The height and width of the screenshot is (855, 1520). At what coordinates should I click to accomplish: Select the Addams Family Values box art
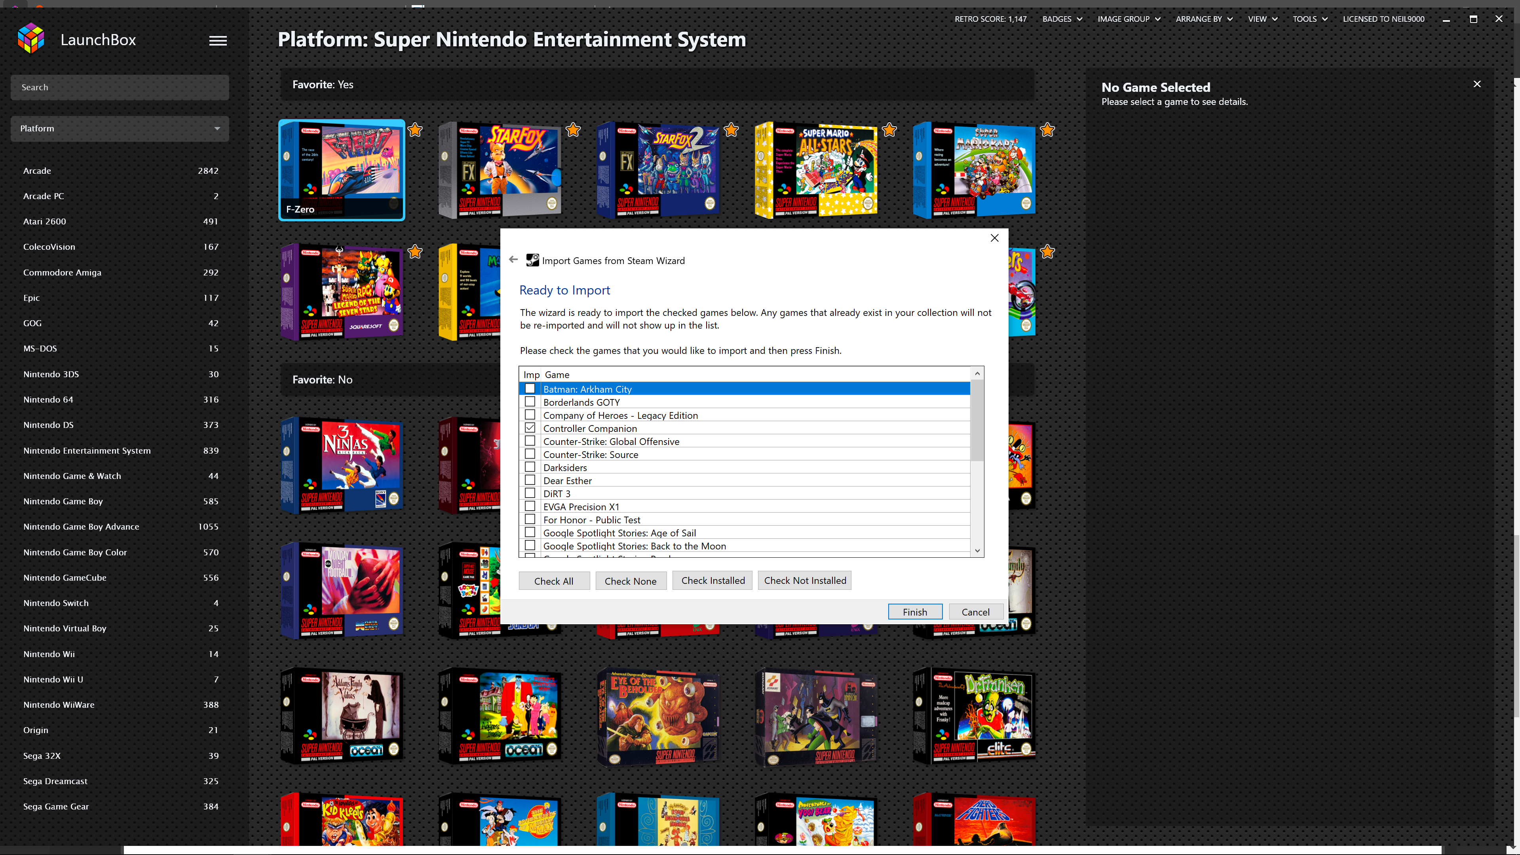[342, 716]
